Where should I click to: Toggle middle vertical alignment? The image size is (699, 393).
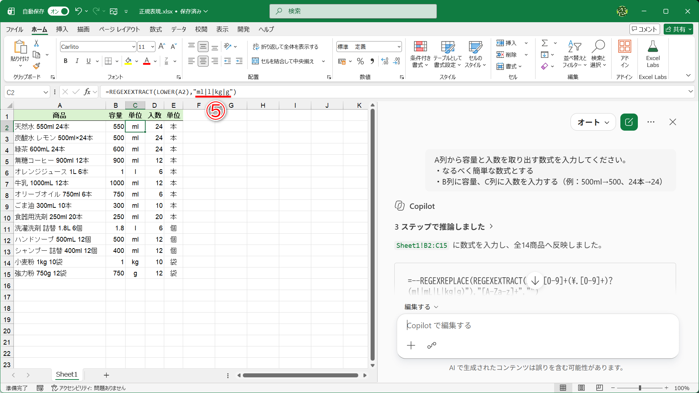(x=203, y=47)
